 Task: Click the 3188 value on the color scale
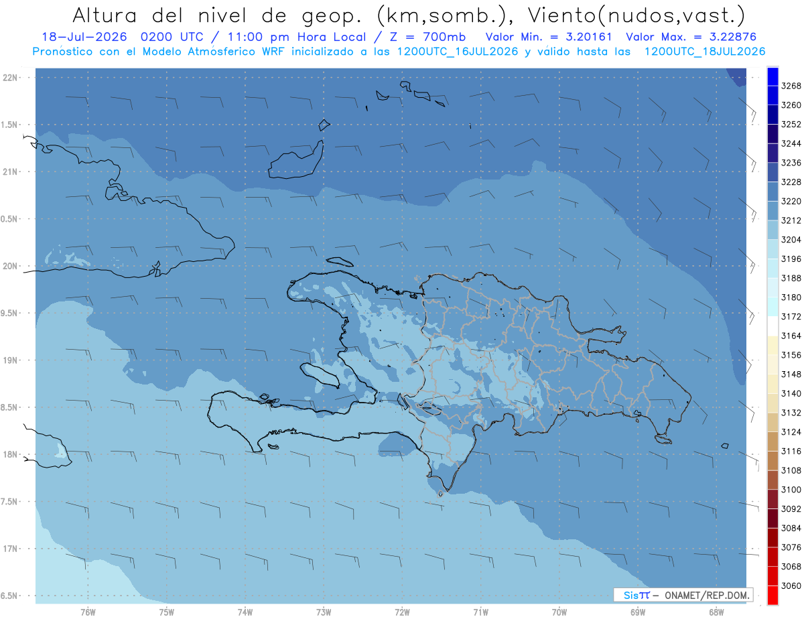(791, 278)
